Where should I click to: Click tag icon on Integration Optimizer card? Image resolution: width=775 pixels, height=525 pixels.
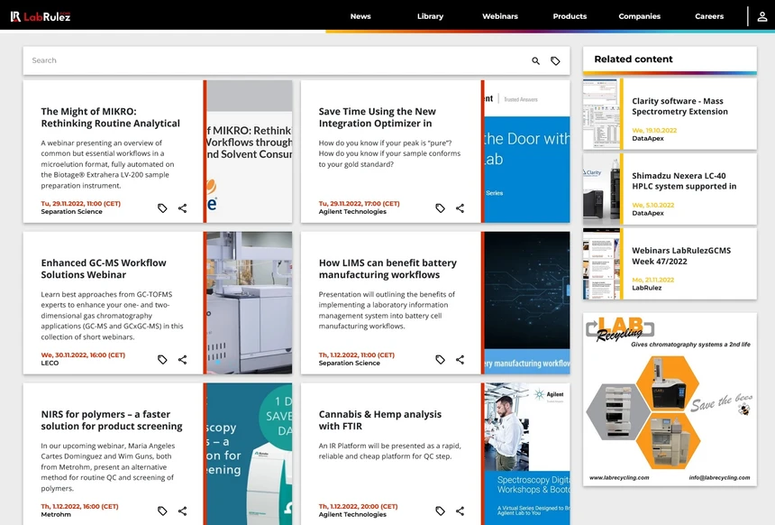point(440,208)
